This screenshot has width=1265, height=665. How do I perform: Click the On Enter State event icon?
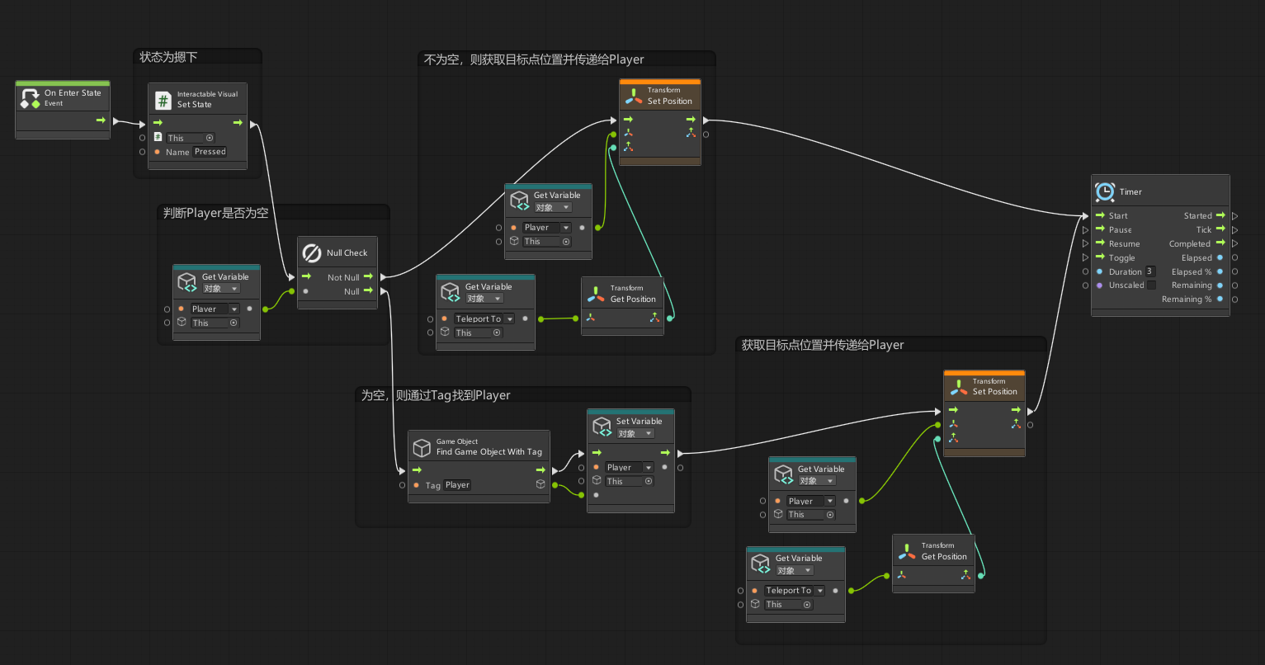(31, 98)
